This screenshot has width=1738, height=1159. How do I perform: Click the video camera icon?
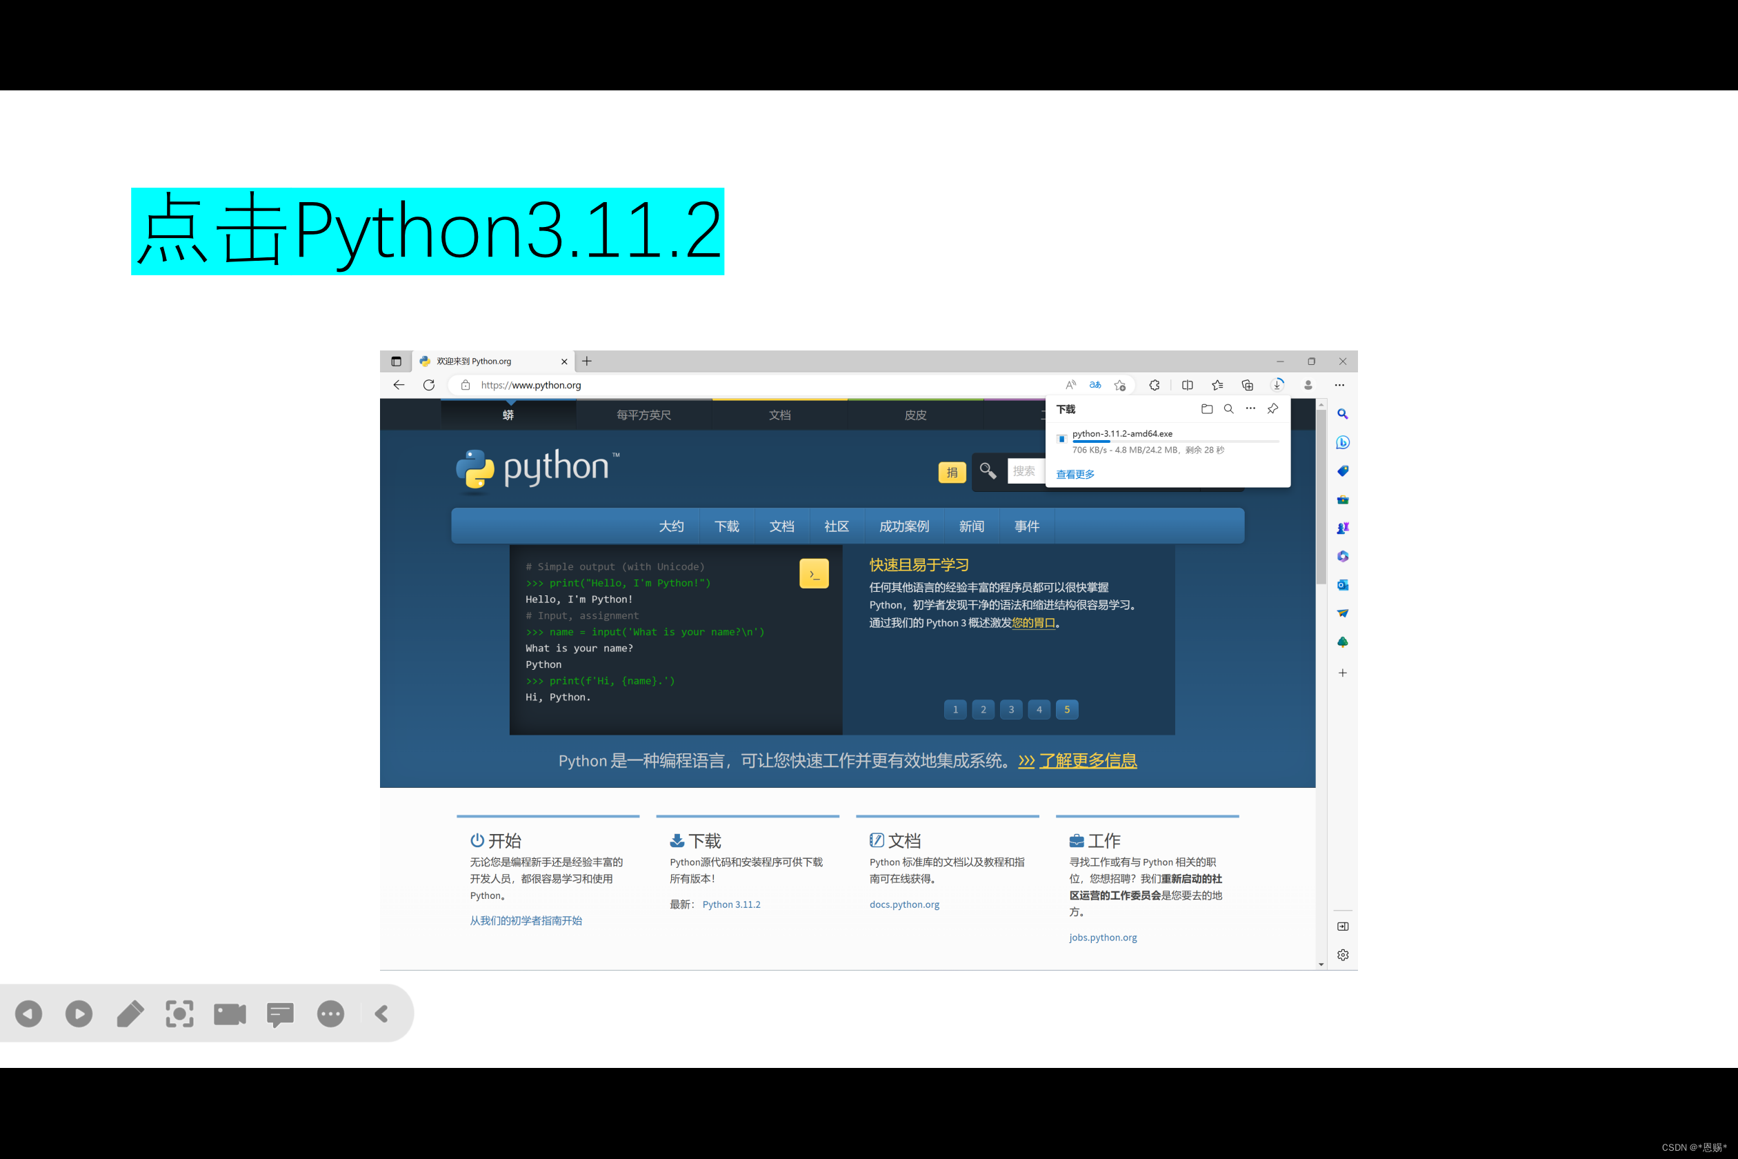(x=230, y=1013)
